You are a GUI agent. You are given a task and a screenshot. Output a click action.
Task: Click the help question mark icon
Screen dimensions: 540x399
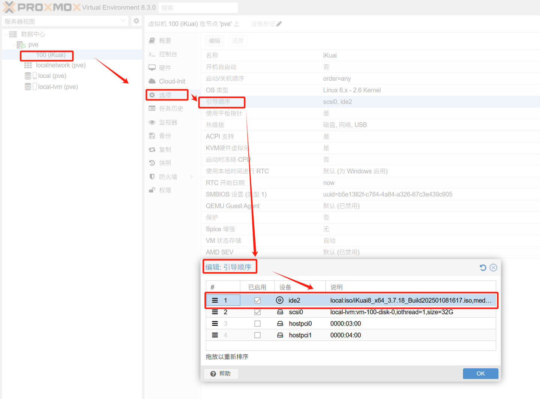click(213, 374)
